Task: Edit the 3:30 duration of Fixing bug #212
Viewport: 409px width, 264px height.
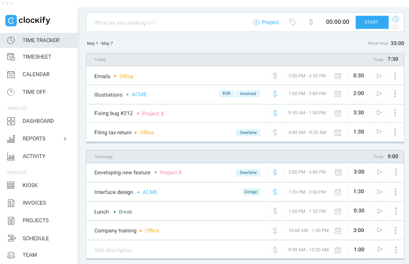Action: [359, 112]
